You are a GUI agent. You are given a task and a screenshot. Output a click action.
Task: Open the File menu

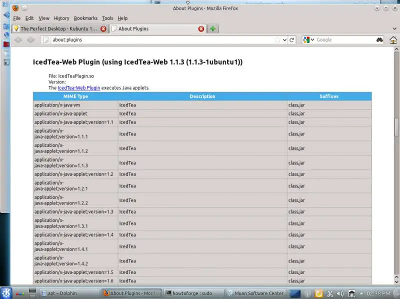17,18
